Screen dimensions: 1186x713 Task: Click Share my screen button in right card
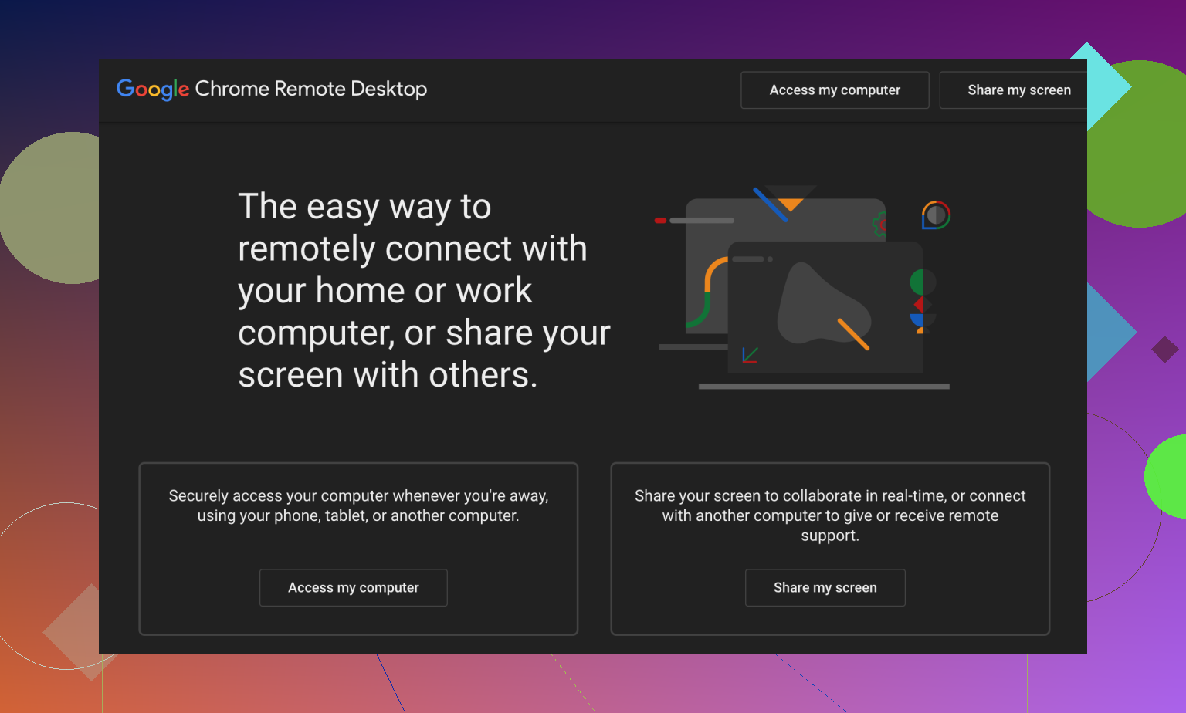tap(825, 588)
